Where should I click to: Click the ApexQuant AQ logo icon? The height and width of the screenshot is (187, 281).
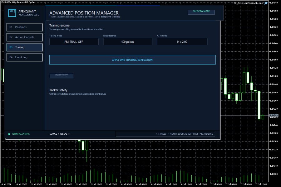pos(12,13)
